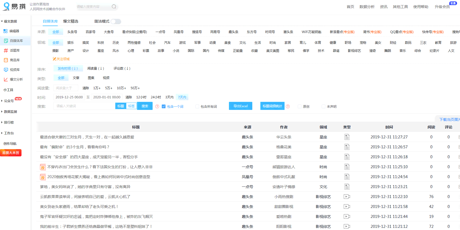Screen dimensions: 460x230
Task: Click 下载当页图片 link
Action: coord(449,120)
